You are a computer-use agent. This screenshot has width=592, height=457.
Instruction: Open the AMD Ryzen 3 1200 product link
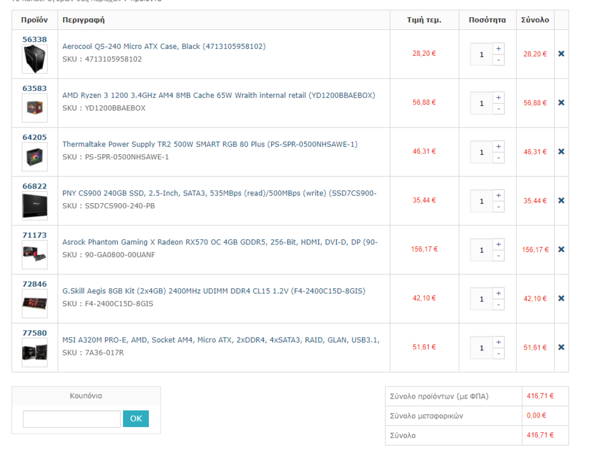pyautogui.click(x=219, y=95)
